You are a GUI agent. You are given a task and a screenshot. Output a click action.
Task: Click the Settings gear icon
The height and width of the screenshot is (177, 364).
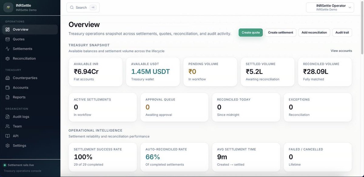[x=8, y=146]
